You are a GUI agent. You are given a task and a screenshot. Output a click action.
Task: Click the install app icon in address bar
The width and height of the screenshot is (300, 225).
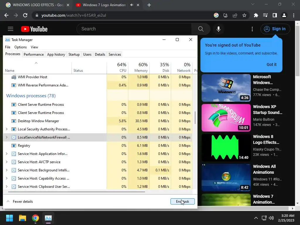(x=226, y=15)
